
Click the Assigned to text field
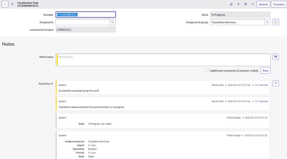click(x=82, y=22)
